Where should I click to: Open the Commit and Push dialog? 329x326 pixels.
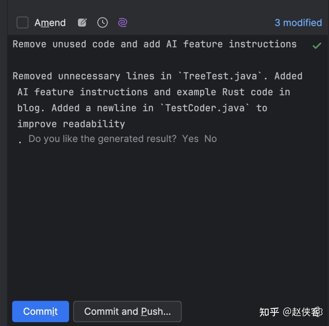click(127, 311)
